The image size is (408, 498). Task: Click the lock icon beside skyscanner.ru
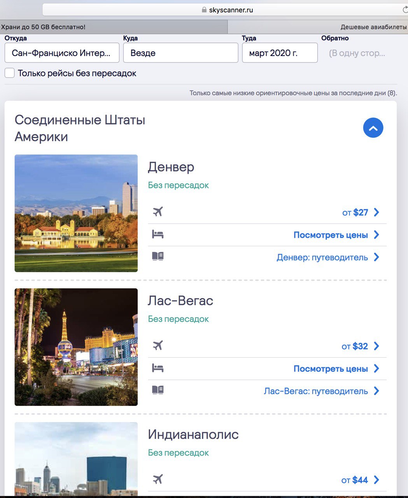pyautogui.click(x=204, y=10)
